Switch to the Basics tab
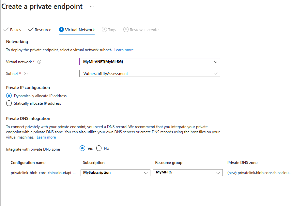Viewport: 307px width, 206px height. point(15,30)
